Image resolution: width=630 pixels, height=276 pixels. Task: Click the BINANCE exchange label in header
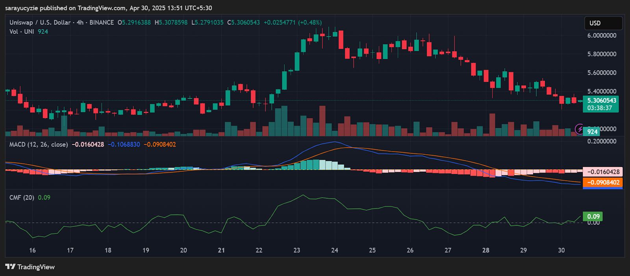click(102, 22)
